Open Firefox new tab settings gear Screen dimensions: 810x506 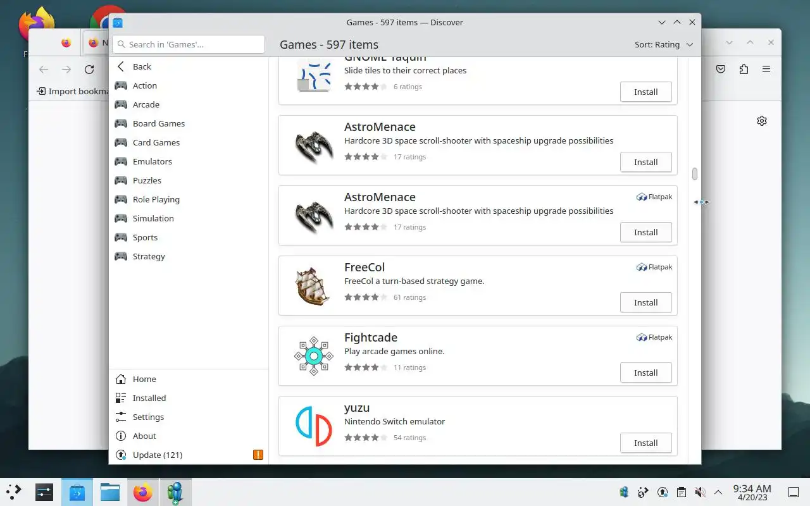(762, 121)
